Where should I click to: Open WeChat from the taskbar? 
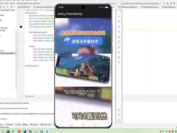point(13,131)
